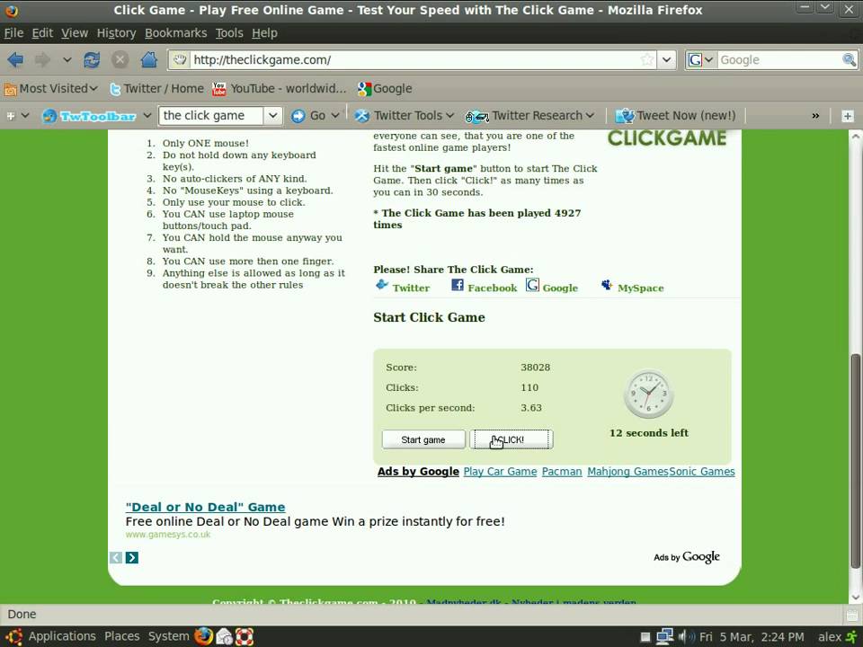Click the volume speaker tray icon
The image size is (863, 647).
click(x=685, y=637)
